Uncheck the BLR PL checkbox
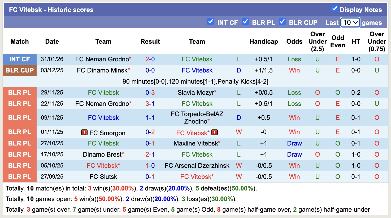Viewport: 391px width, 218px height. coord(245,22)
